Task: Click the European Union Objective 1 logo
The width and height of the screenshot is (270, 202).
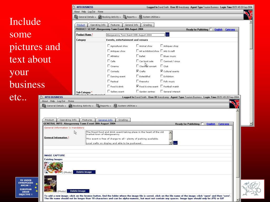Action: (27, 188)
